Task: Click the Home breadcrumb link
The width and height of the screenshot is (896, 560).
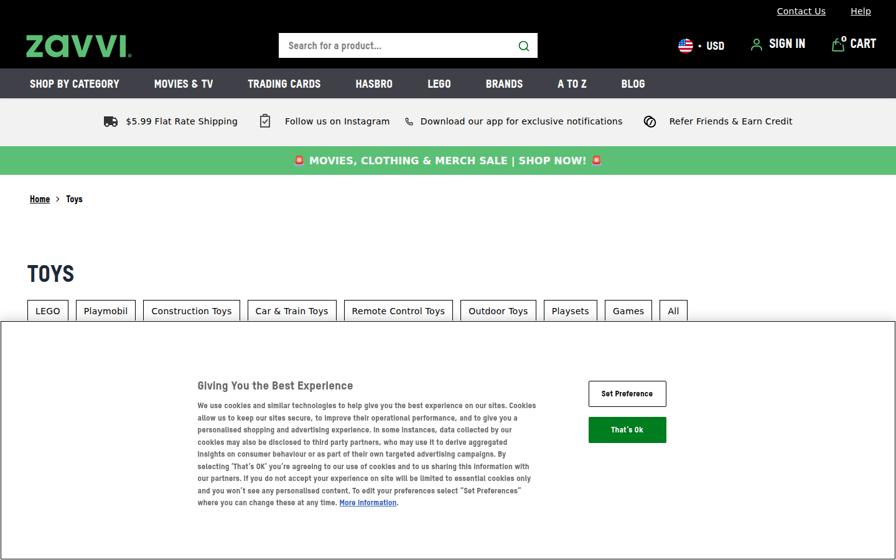Action: tap(40, 199)
